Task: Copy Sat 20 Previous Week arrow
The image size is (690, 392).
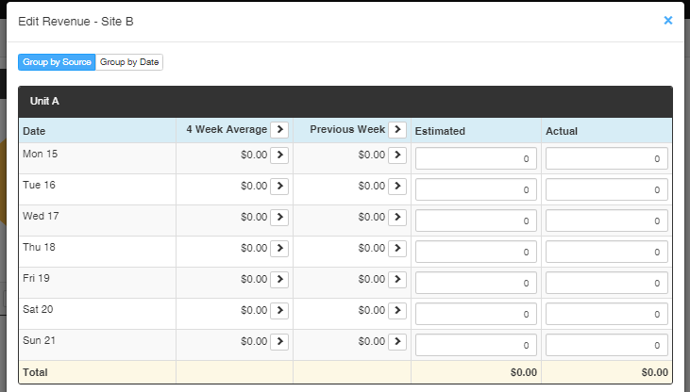Action: 397,311
